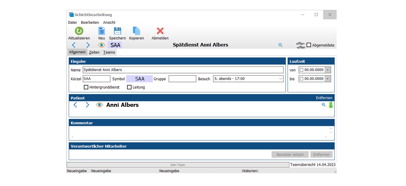Click previous patient arrow in Patient section
This screenshot has height=186, width=406.
pyautogui.click(x=75, y=105)
